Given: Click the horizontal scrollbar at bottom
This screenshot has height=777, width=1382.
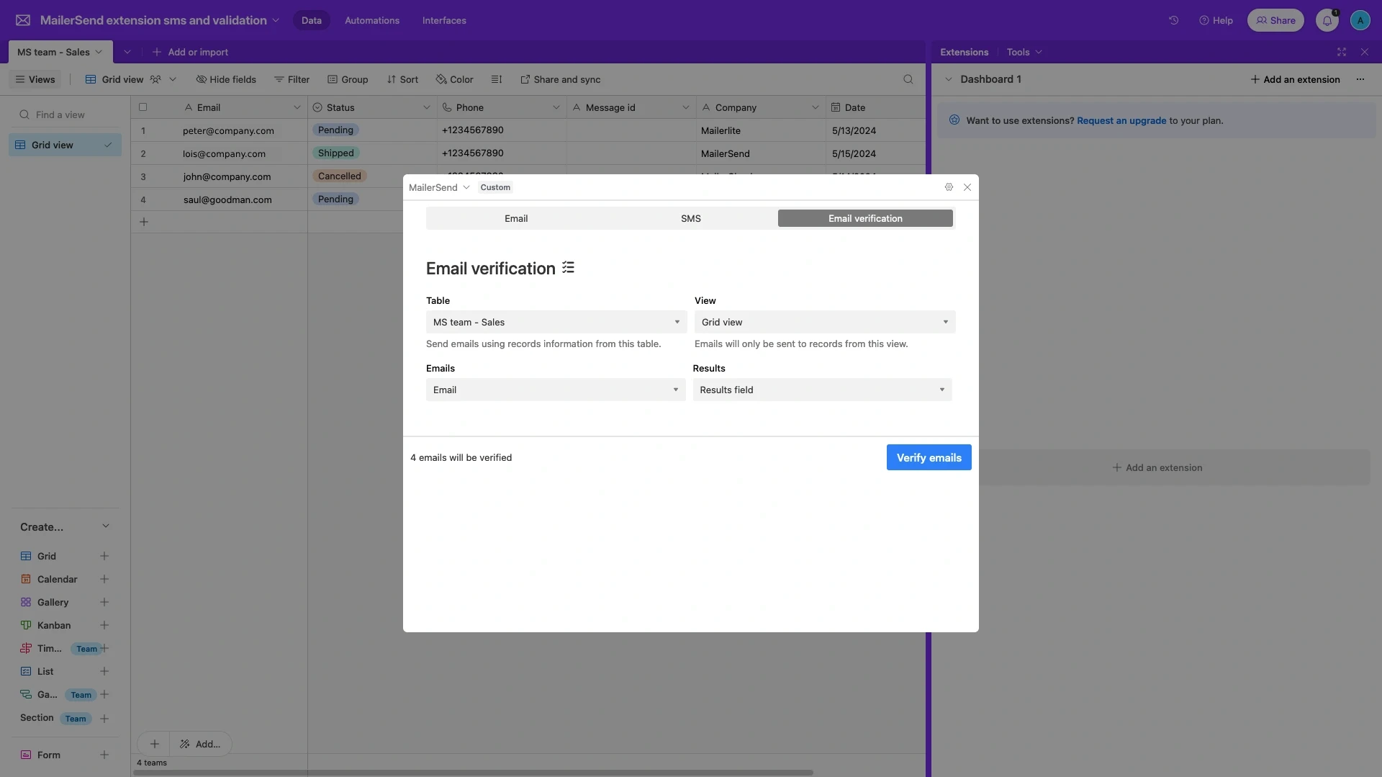Looking at the screenshot, I should [x=473, y=773].
